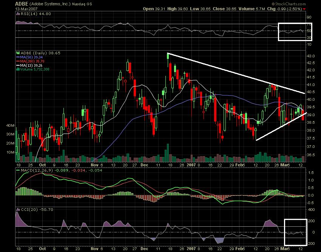
Task: Click the 'Open 39.31' value
Action: click(154, 9)
